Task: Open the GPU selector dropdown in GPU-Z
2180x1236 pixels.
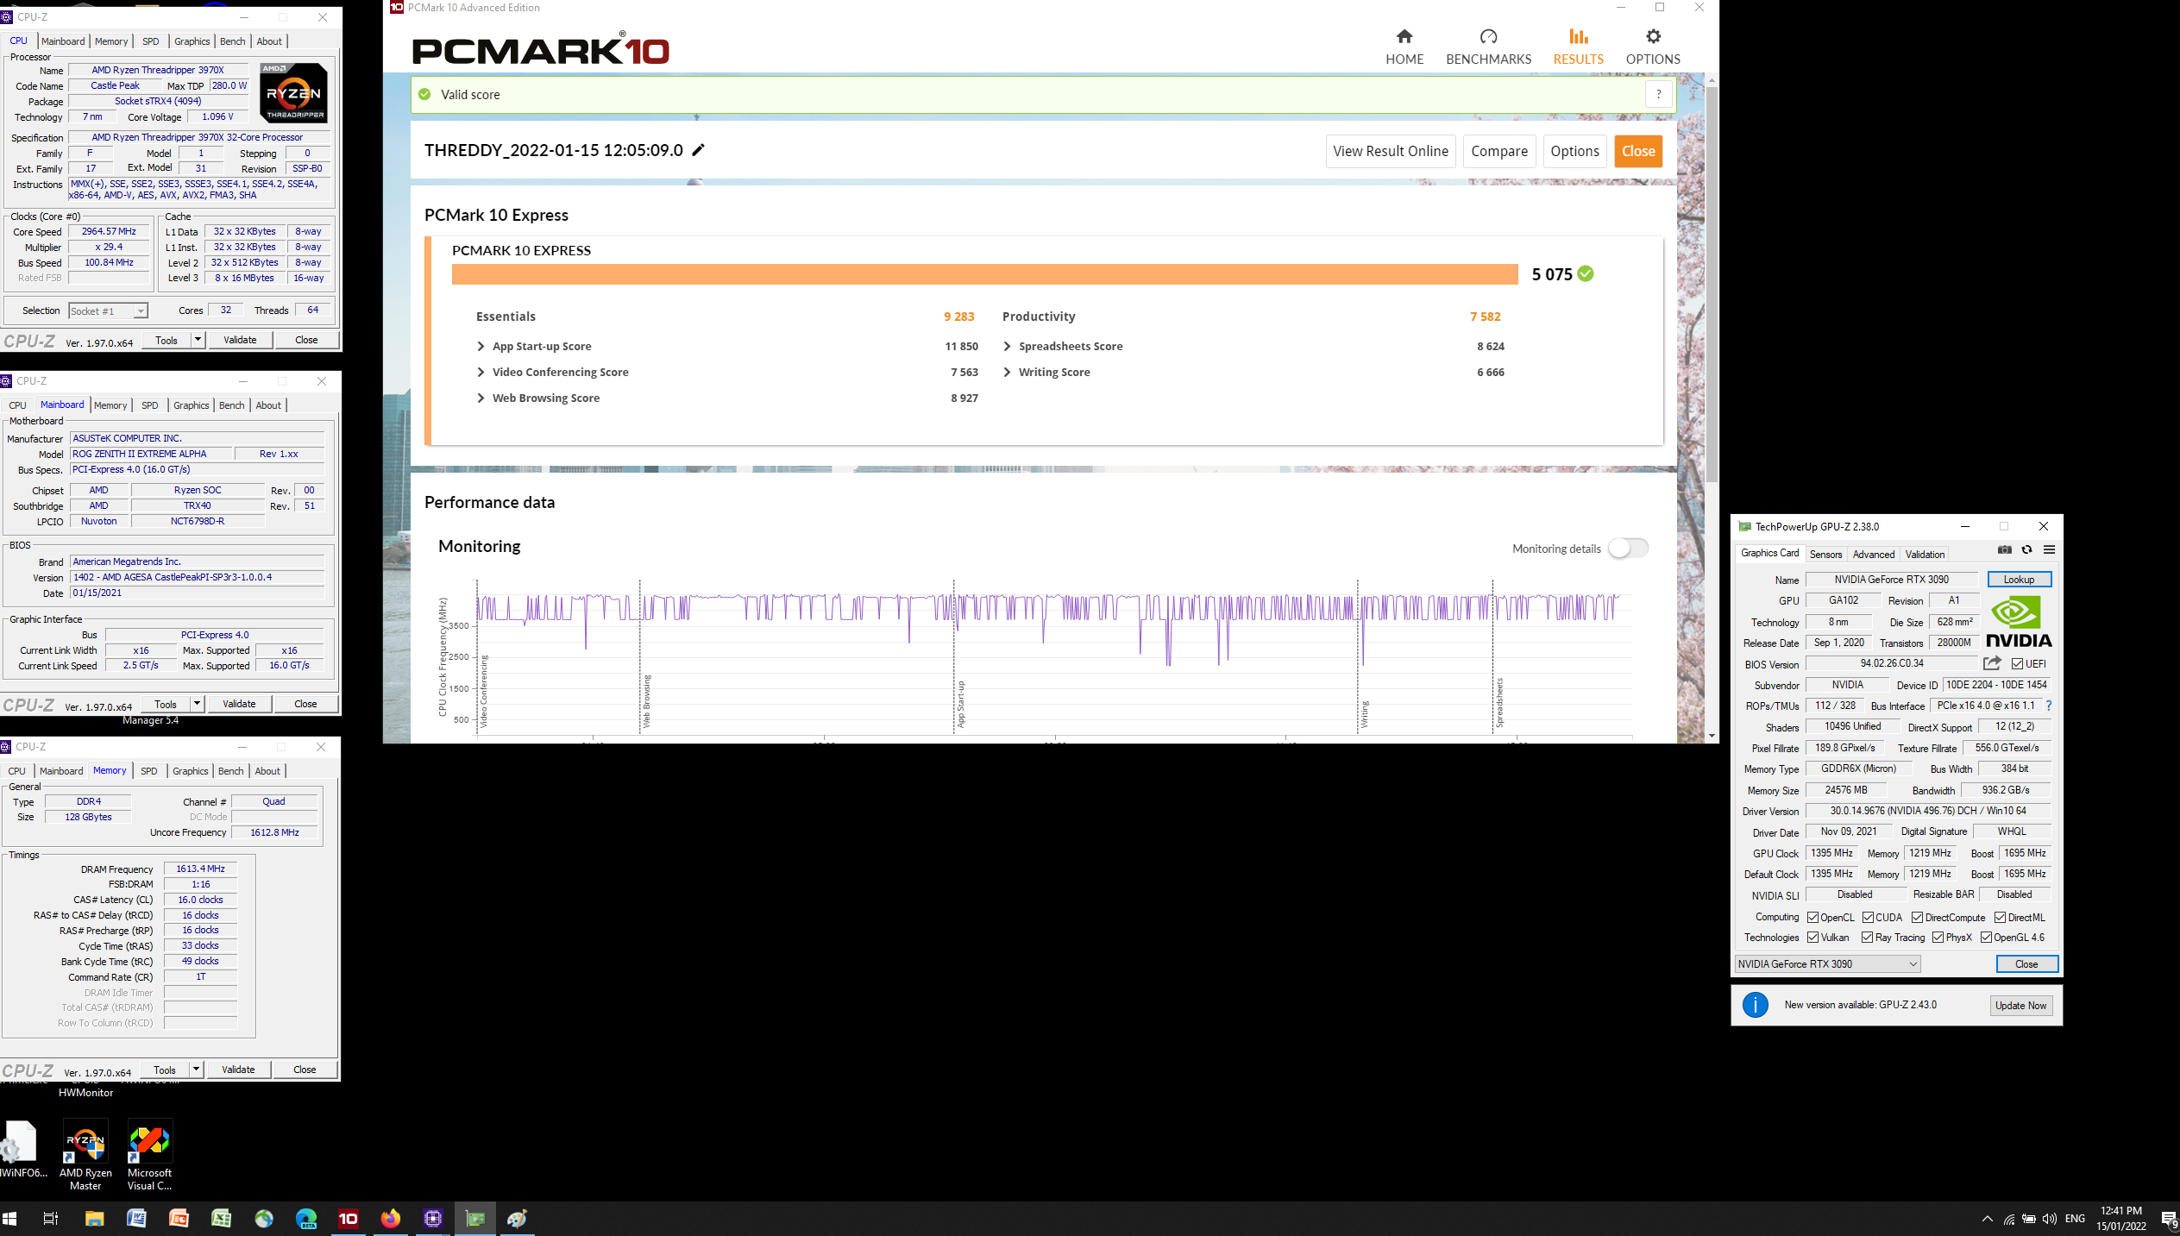Action: point(1827,963)
